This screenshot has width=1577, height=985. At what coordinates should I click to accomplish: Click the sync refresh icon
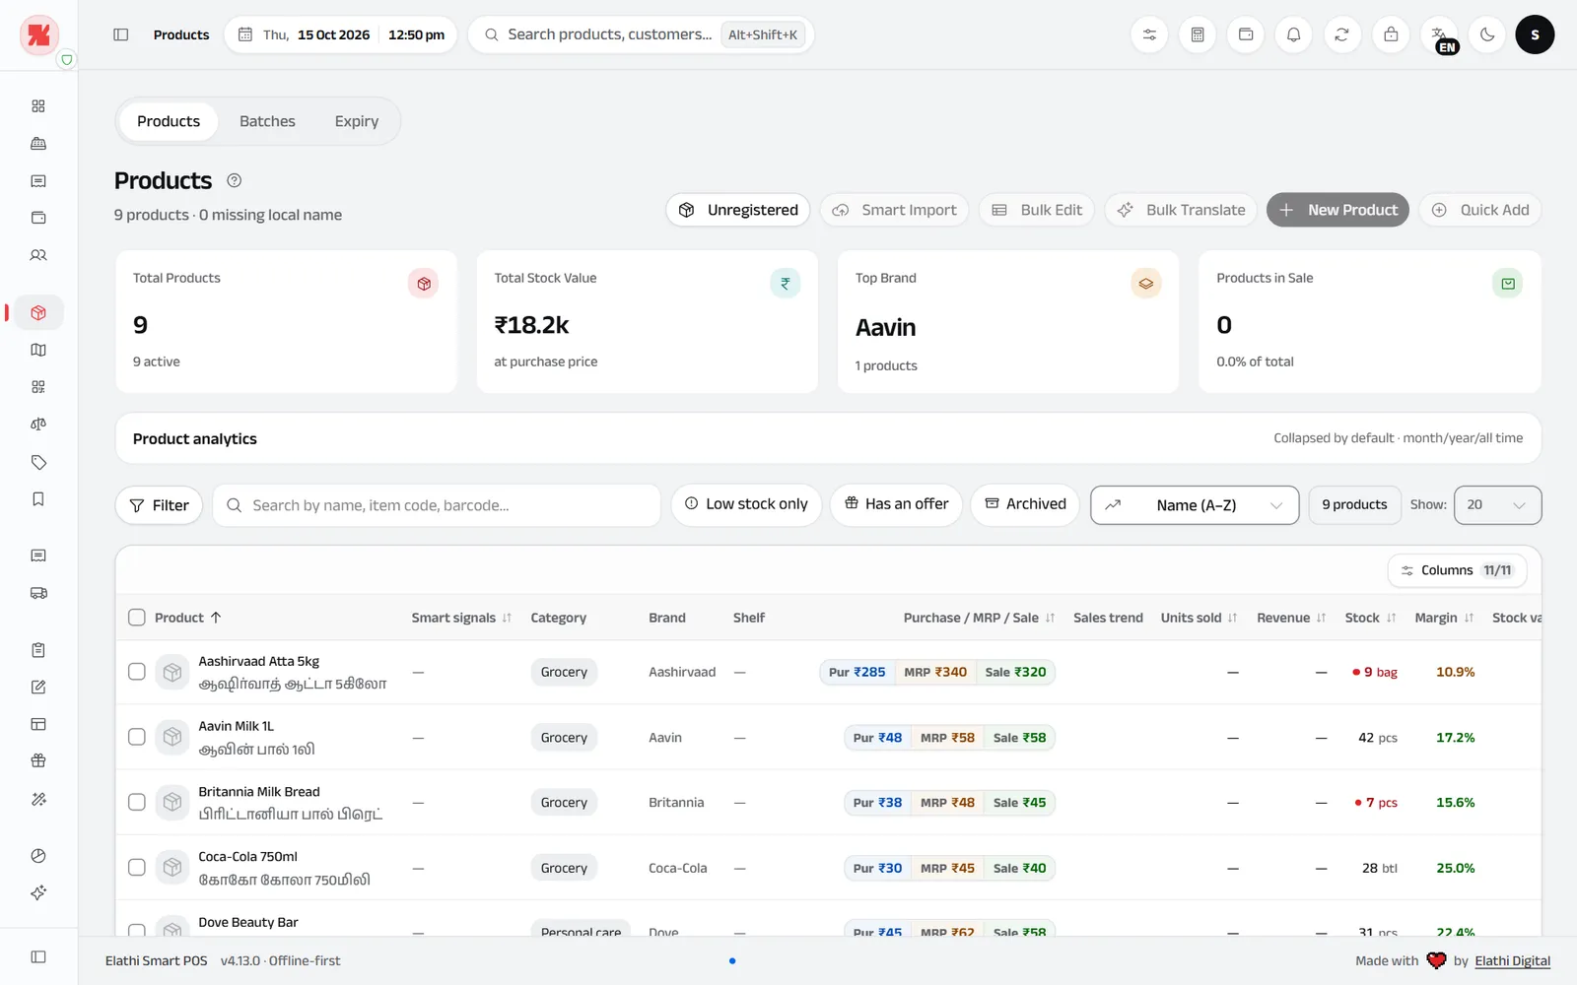[x=1341, y=34]
